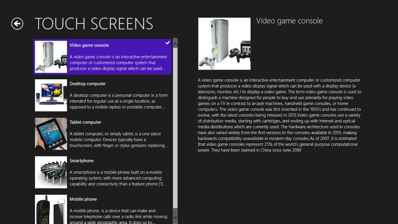The image size is (398, 224).
Task: Select the Mobile phone list title
Action: [83, 199]
